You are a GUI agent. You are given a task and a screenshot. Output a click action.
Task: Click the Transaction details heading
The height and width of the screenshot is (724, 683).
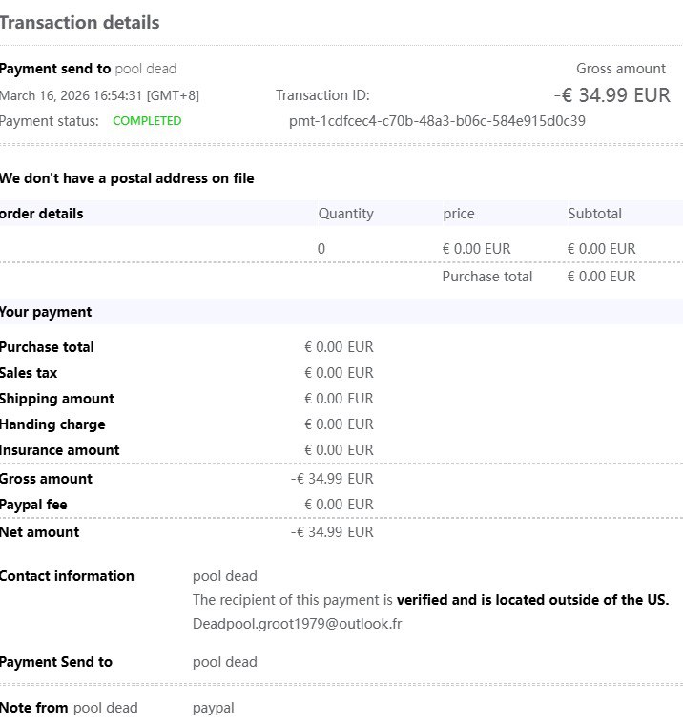[79, 22]
